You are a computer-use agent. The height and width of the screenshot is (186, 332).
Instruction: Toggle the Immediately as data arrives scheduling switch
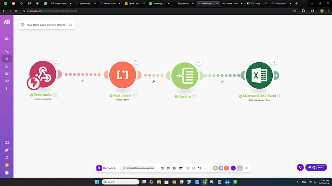123,168
